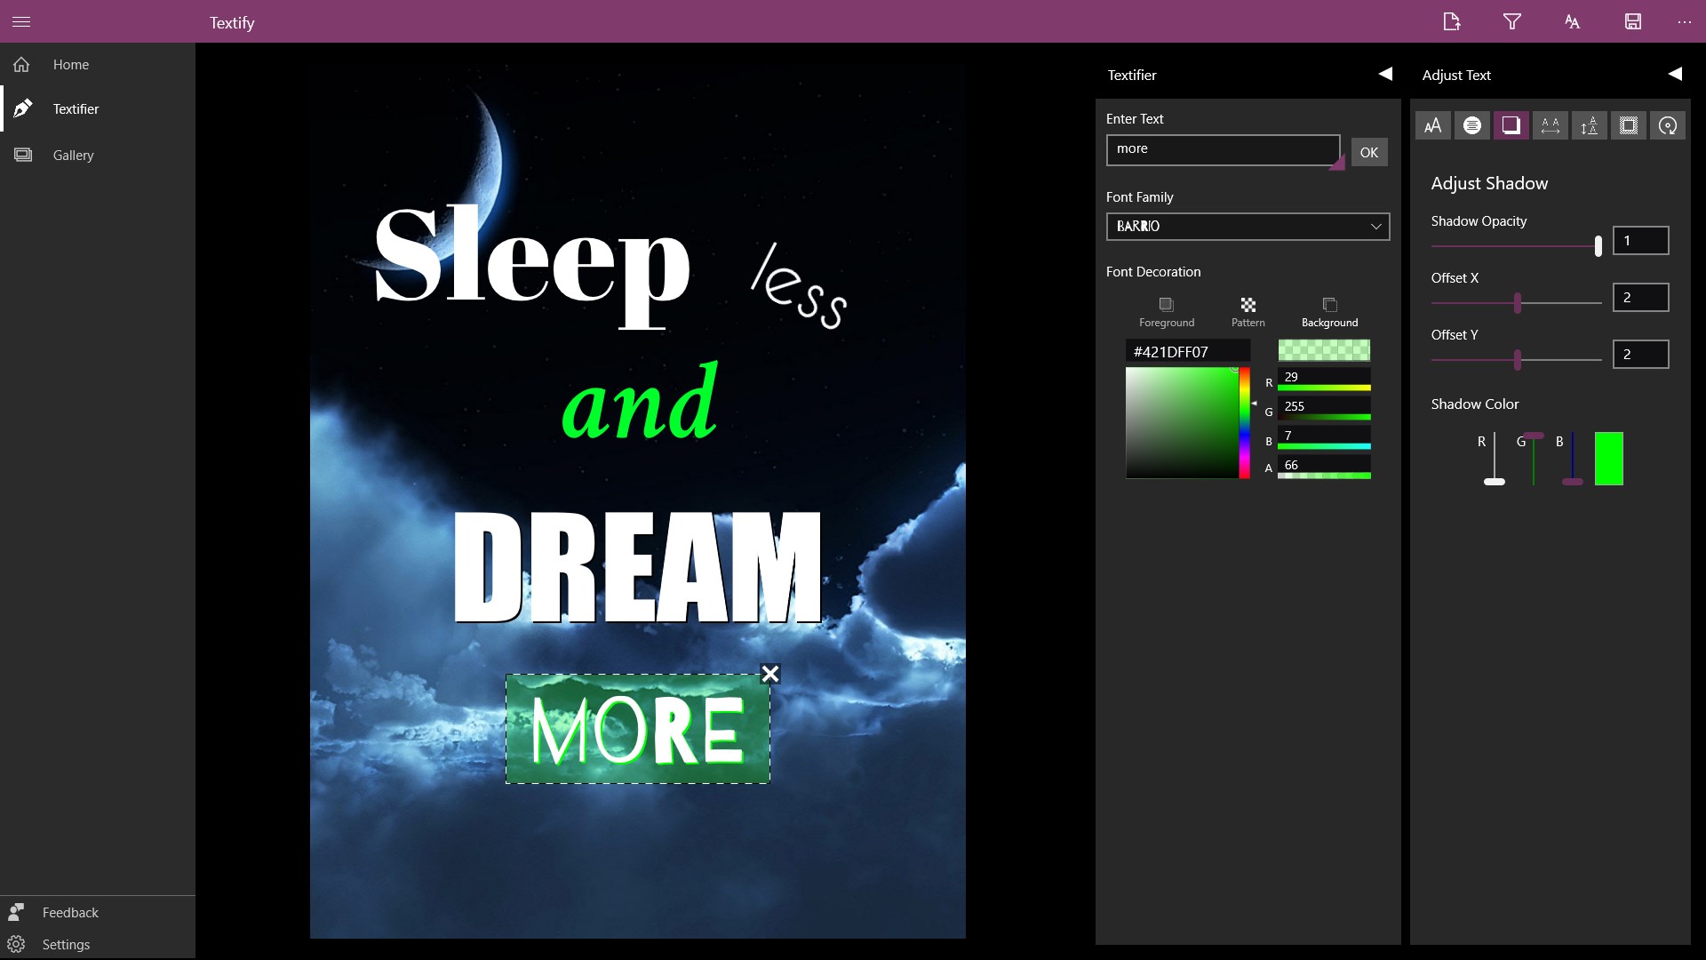This screenshot has height=960, width=1706.
Task: Expand the Font Family dropdown
Action: tap(1248, 226)
